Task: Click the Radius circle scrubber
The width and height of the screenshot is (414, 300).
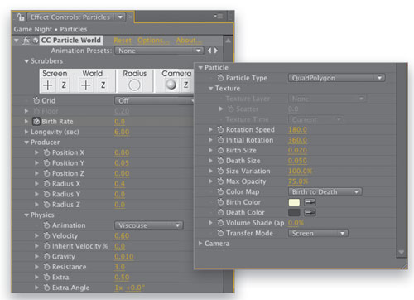Action: pyautogui.click(x=134, y=85)
